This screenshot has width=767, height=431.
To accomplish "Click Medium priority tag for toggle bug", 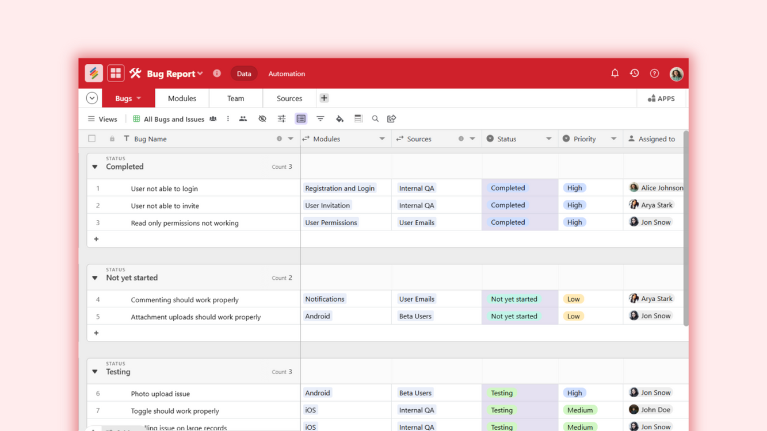I will [x=579, y=410].
